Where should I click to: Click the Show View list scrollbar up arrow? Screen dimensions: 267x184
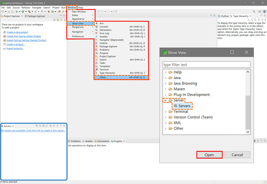[248, 72]
